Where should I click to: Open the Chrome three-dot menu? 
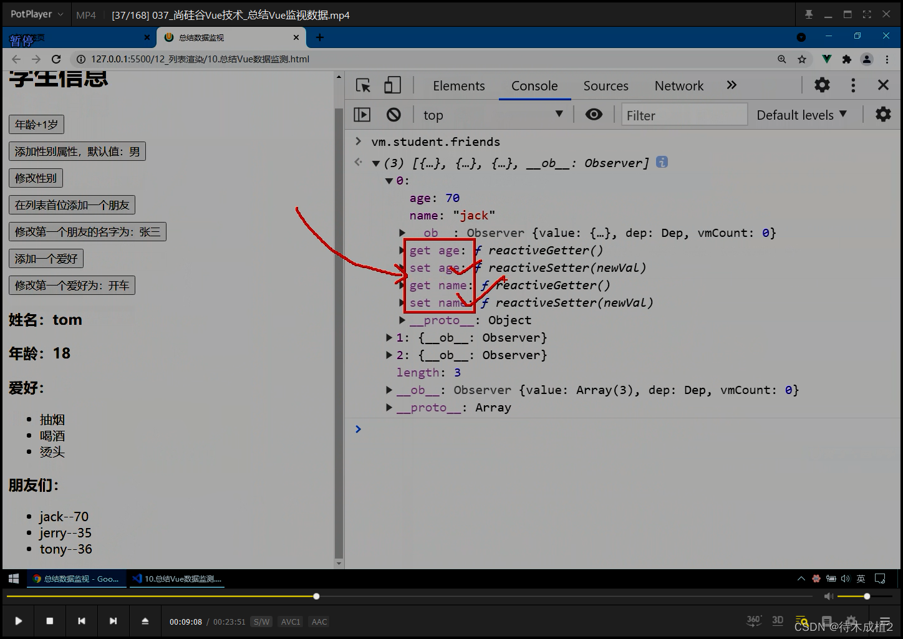click(x=887, y=59)
